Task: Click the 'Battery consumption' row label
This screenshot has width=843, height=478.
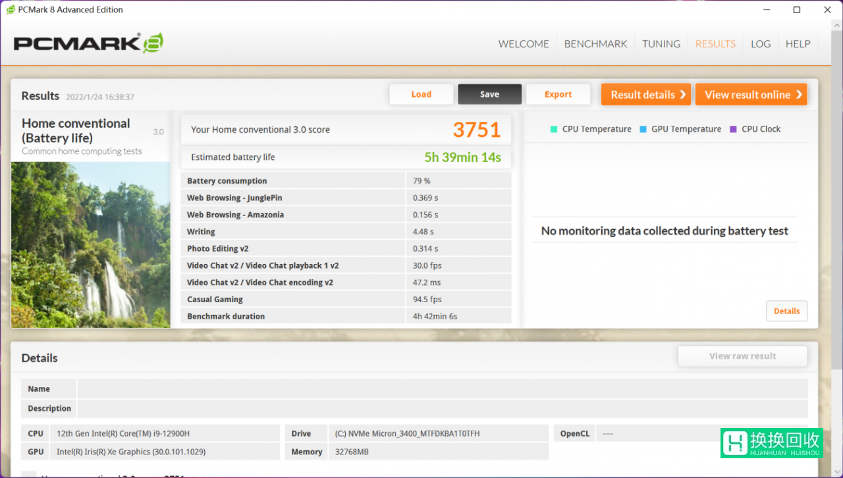Action: point(227,181)
